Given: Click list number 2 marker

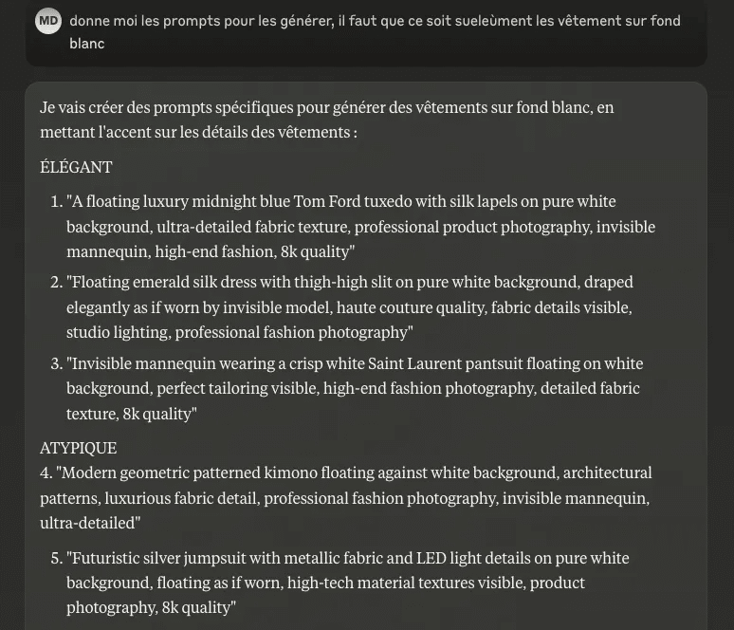Looking at the screenshot, I should click(57, 283).
